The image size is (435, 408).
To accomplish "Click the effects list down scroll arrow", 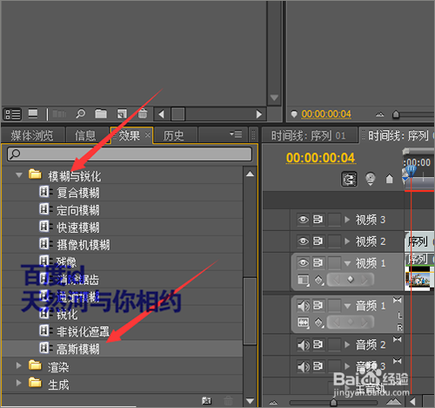I will [x=250, y=401].
